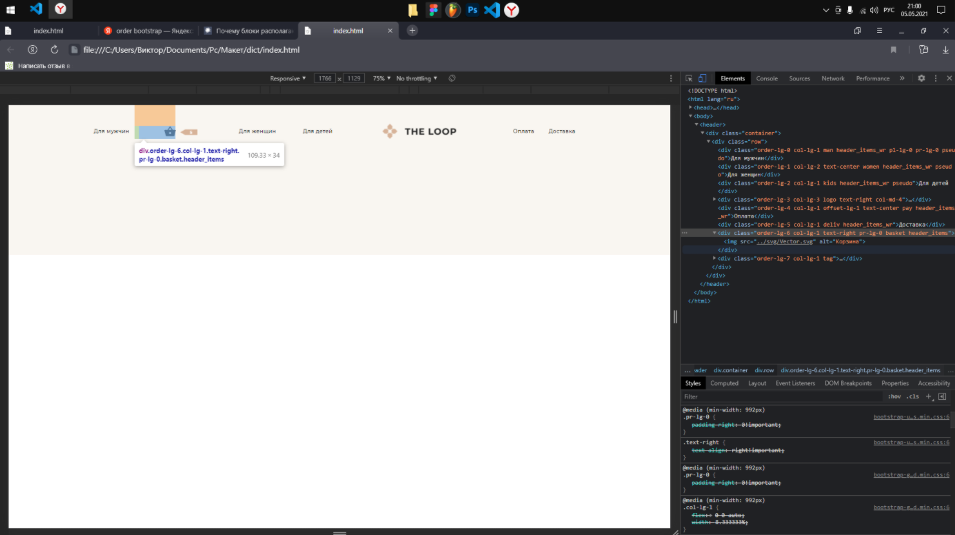Click div.container in the breadcrumb
The width and height of the screenshot is (955, 535).
[x=731, y=370]
